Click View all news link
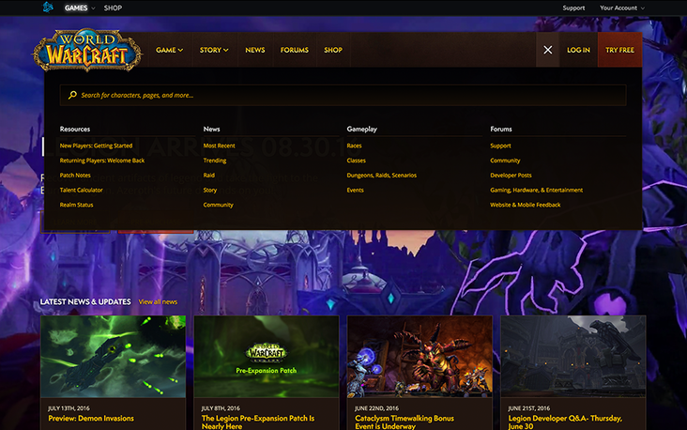The image size is (687, 430). point(158,301)
